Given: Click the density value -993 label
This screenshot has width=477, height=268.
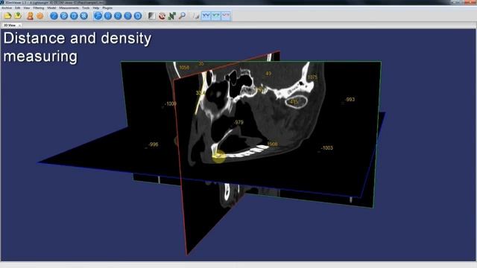Looking at the screenshot, I should pyautogui.click(x=350, y=99).
